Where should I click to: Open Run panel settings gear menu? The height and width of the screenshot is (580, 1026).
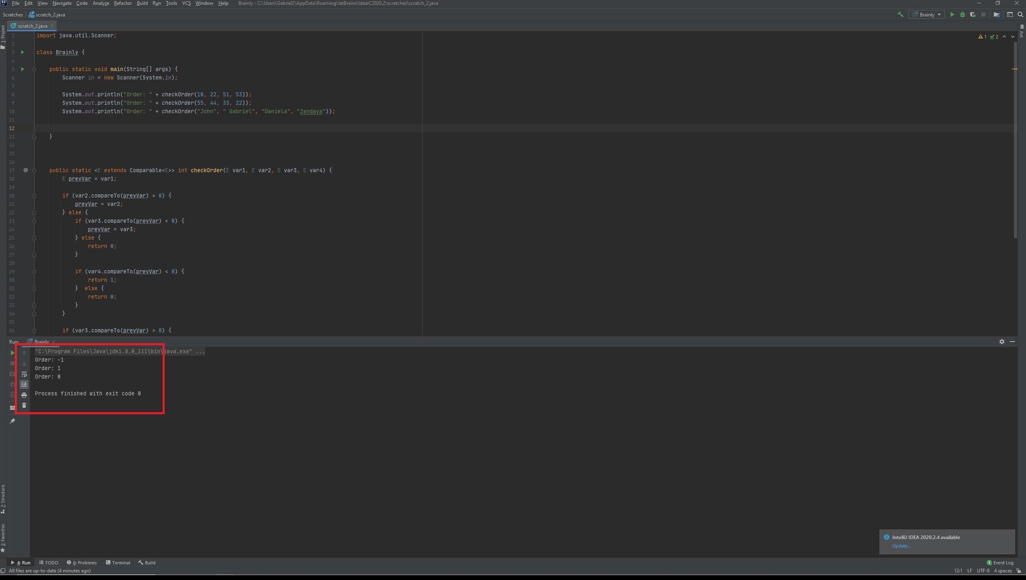(1002, 342)
